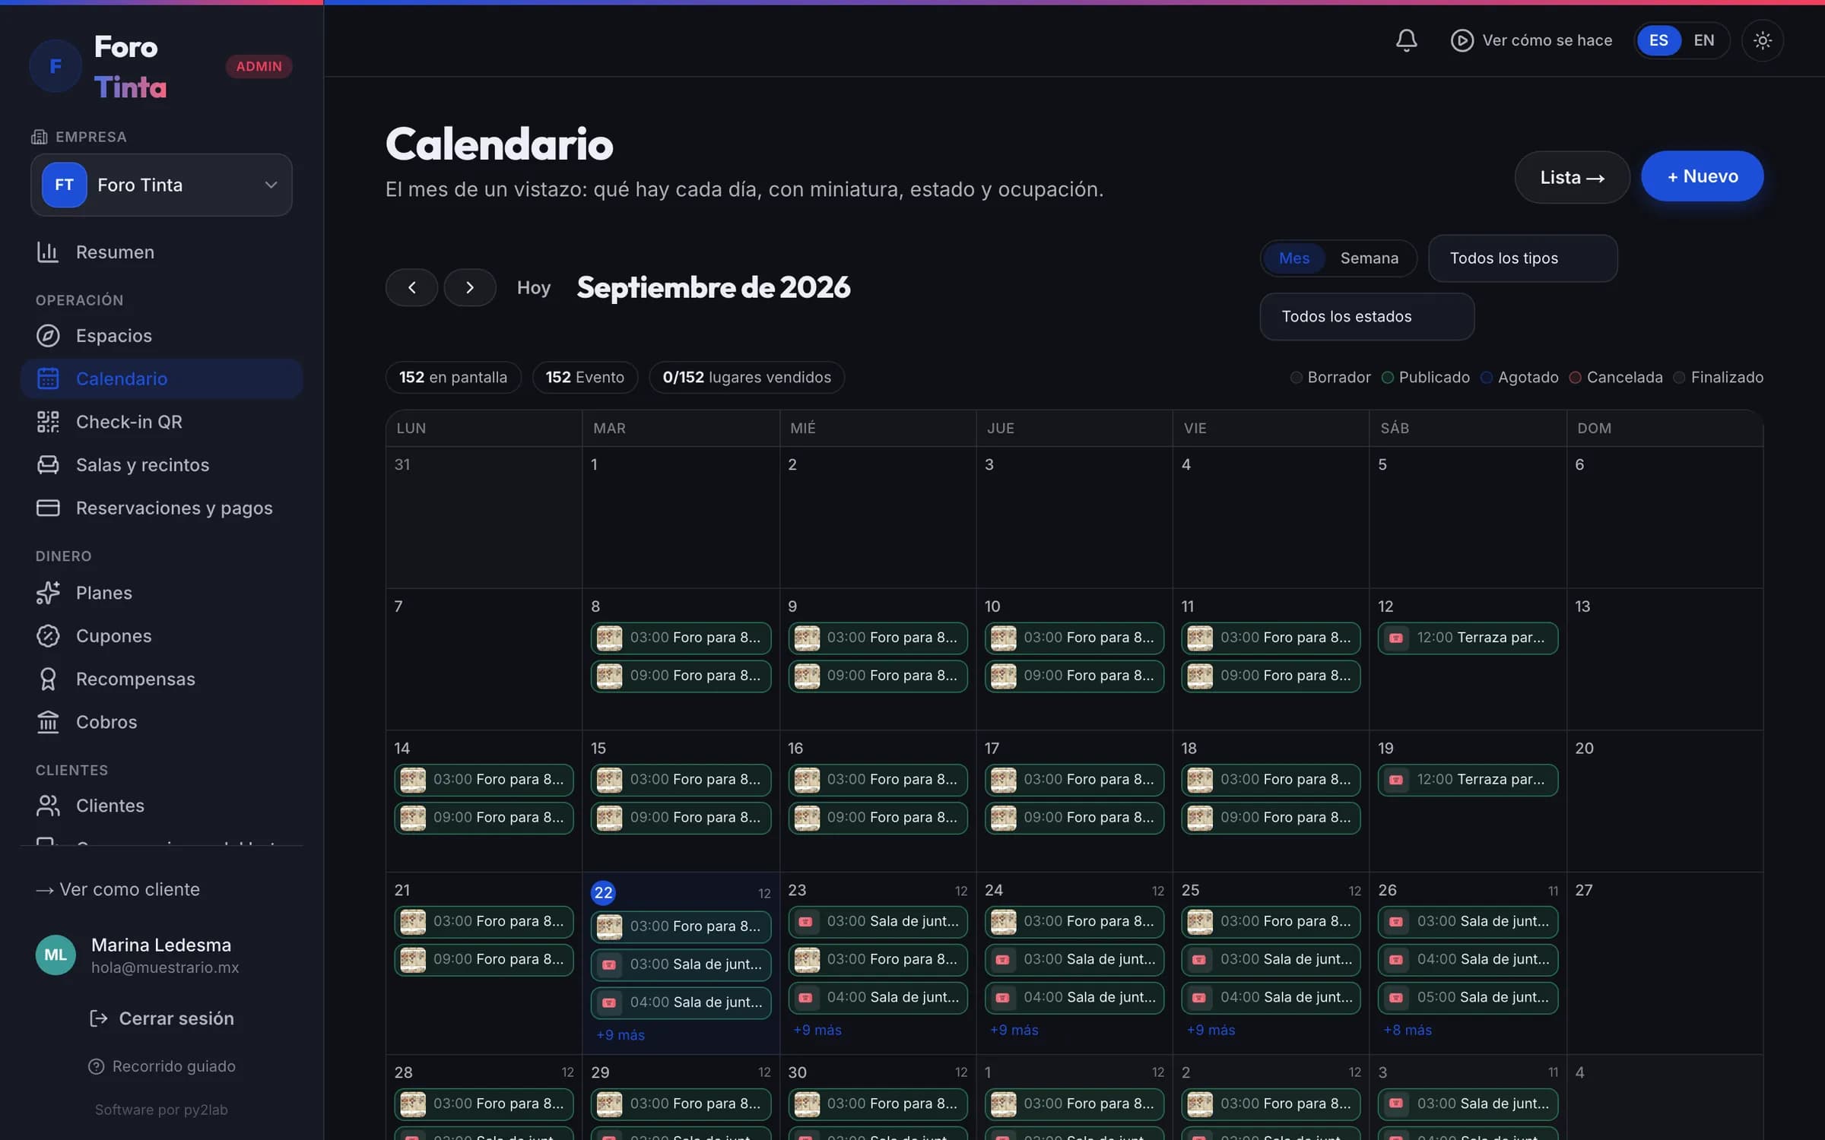Click the ML user avatar
This screenshot has height=1140, width=1825.
tap(56, 955)
